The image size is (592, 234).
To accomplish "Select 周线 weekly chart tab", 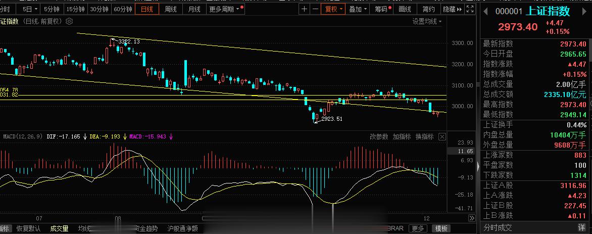I will (171, 9).
